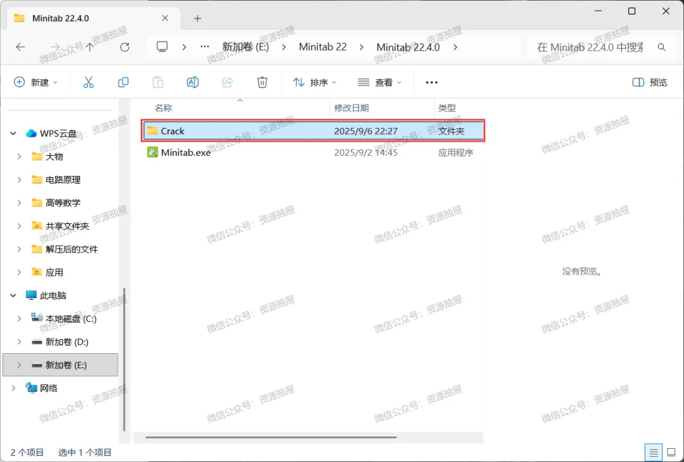Go to 新加卷 (E:) in breadcrumb

click(x=246, y=47)
